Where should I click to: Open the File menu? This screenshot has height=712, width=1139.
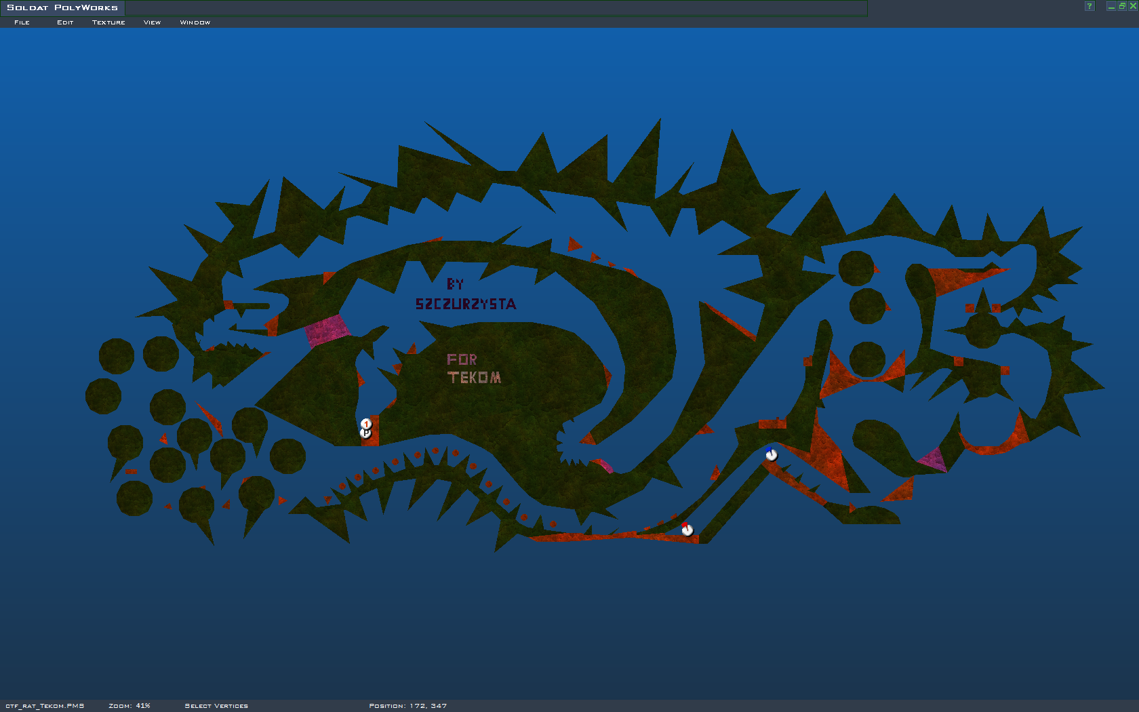(x=22, y=22)
